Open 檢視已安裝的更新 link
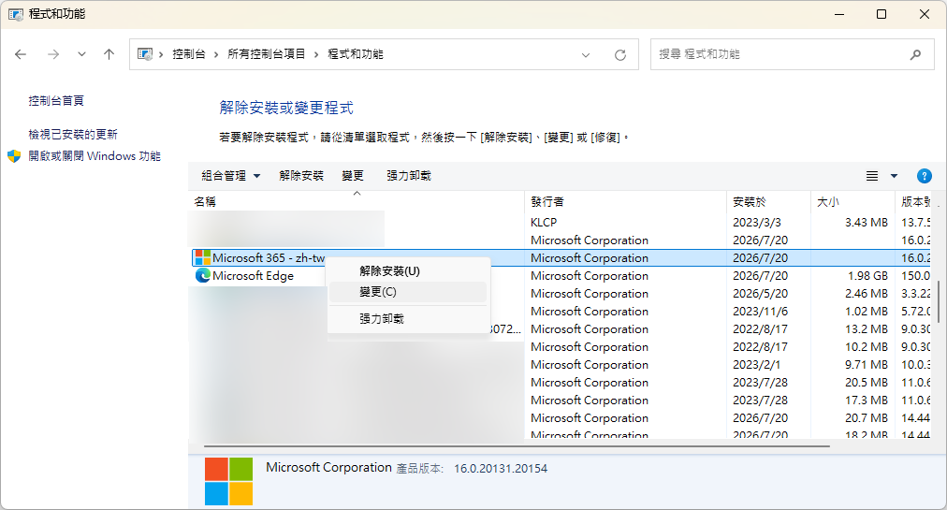 point(73,134)
